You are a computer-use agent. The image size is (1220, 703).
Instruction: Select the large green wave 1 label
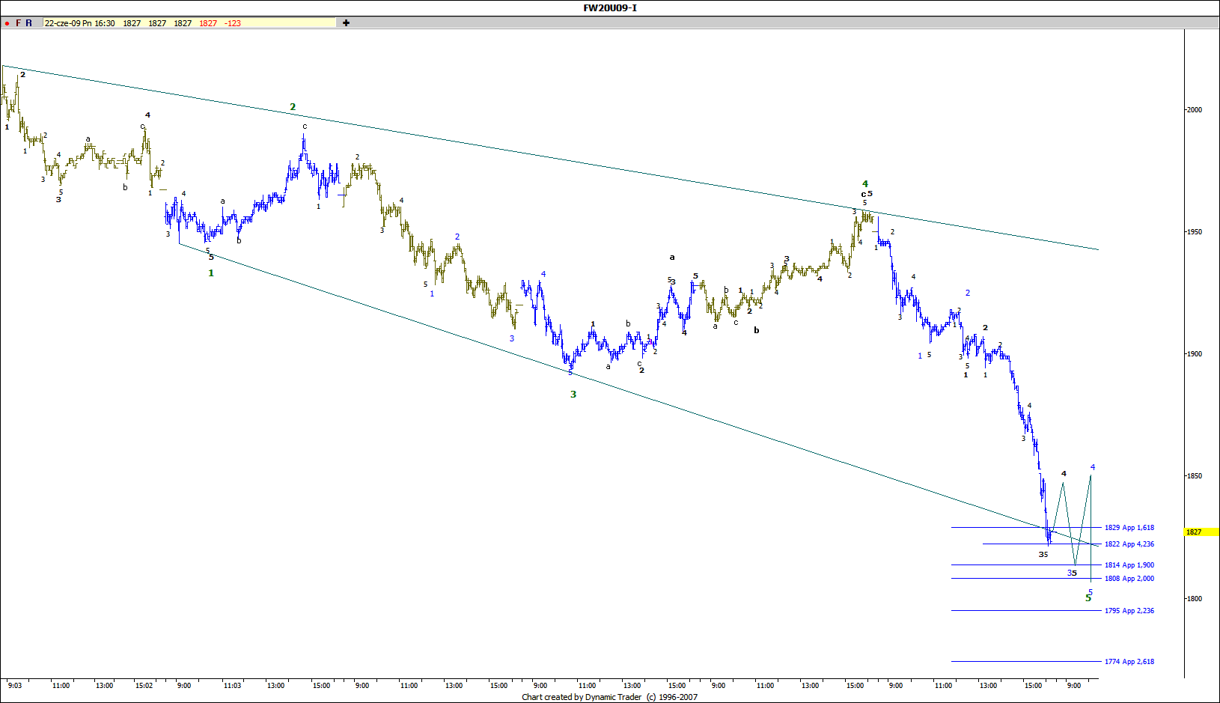pyautogui.click(x=211, y=273)
